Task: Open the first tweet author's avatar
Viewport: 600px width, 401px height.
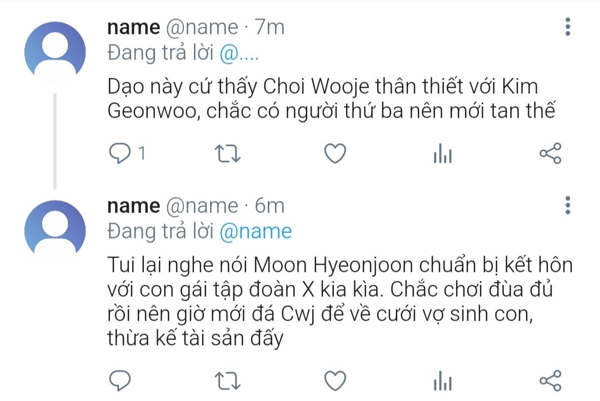Action: [54, 52]
